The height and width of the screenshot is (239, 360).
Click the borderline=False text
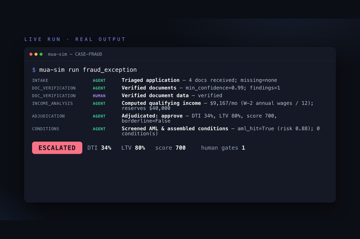click(146, 121)
